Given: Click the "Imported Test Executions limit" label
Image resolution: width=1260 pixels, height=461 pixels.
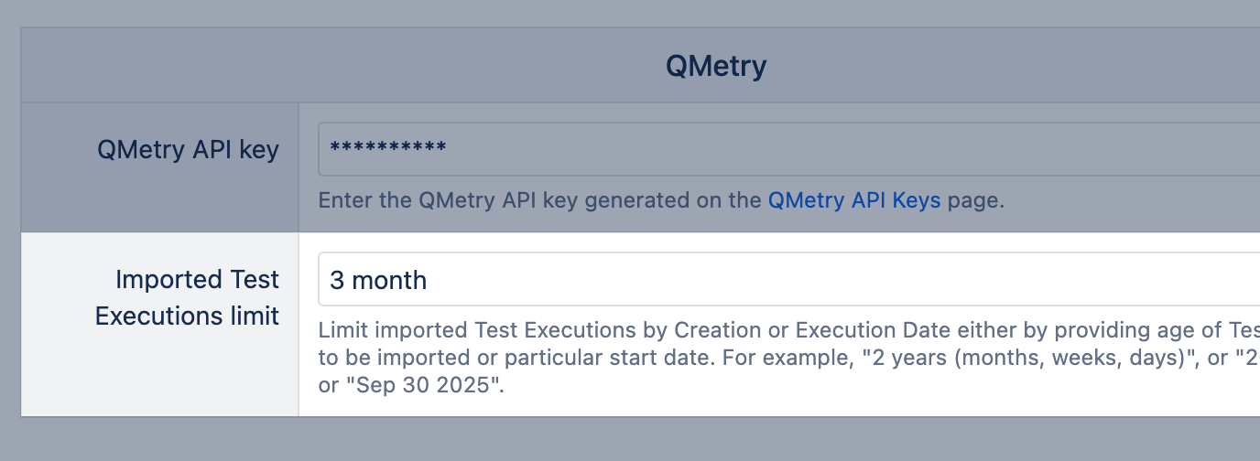Looking at the screenshot, I should coord(187,297).
